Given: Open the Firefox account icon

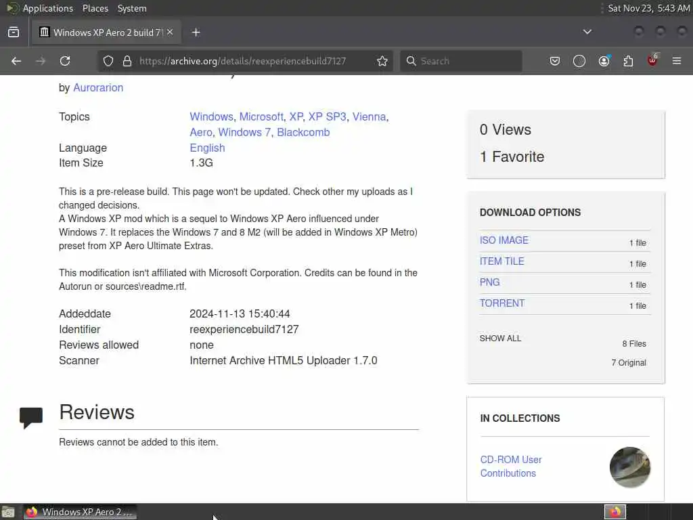Looking at the screenshot, I should pyautogui.click(x=604, y=61).
